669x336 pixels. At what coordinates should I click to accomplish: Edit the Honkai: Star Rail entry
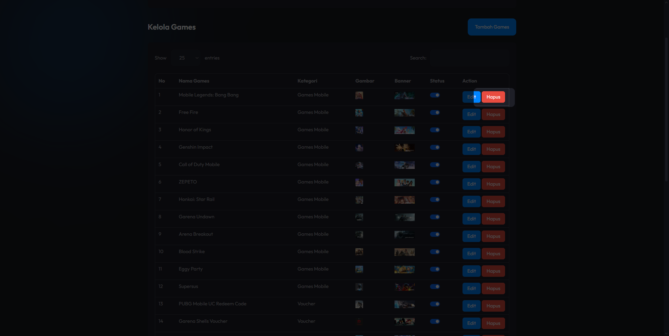[471, 201]
